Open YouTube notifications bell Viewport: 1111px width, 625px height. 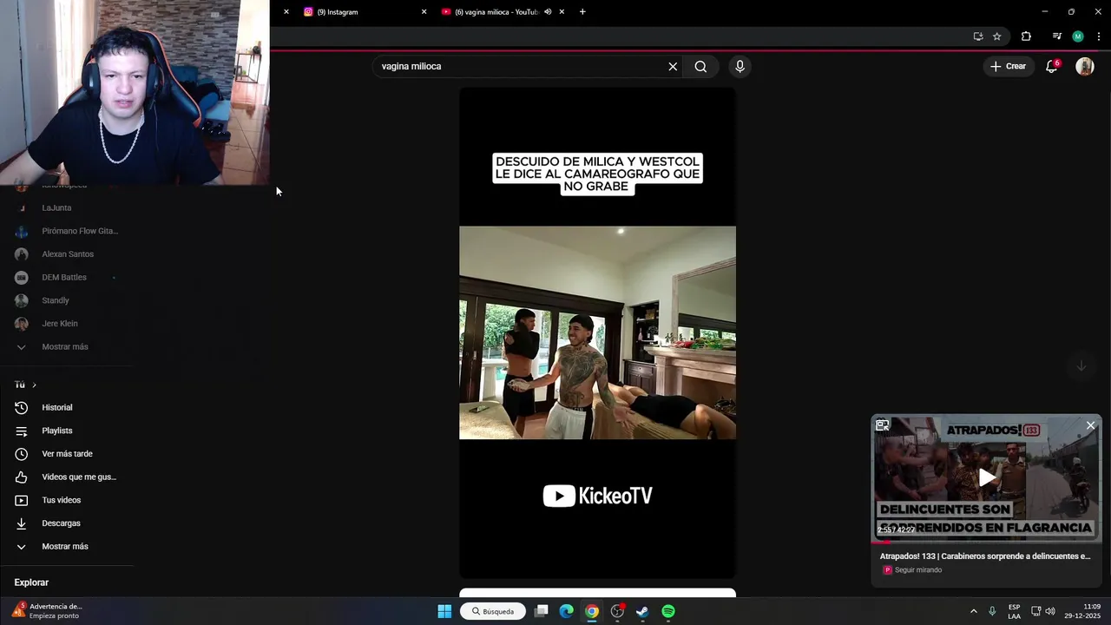point(1051,66)
